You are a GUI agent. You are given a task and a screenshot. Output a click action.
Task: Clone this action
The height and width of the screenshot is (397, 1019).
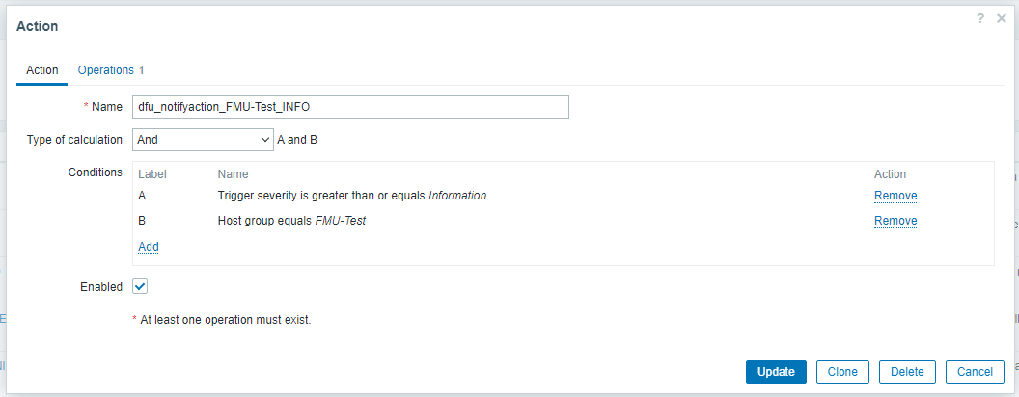point(842,372)
